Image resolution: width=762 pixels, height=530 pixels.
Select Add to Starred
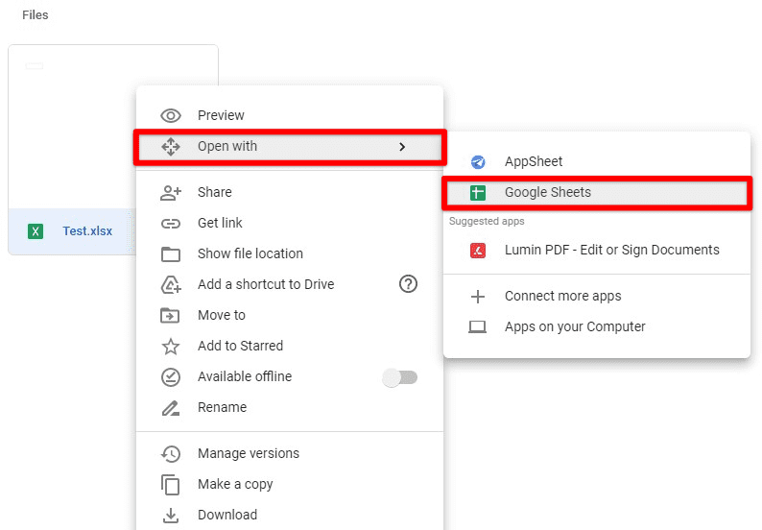pos(290,346)
